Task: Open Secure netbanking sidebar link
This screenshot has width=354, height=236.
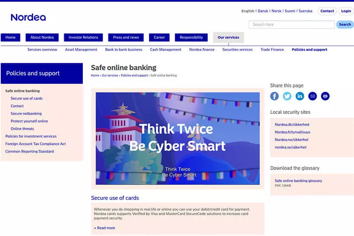Action: [x=26, y=114]
